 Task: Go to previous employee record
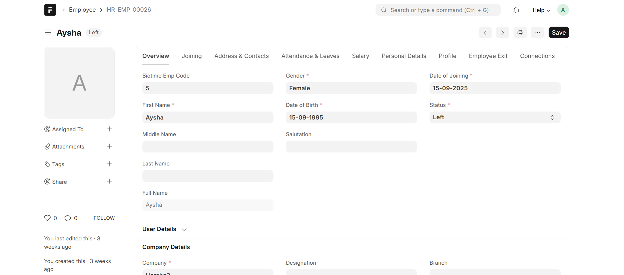click(485, 33)
